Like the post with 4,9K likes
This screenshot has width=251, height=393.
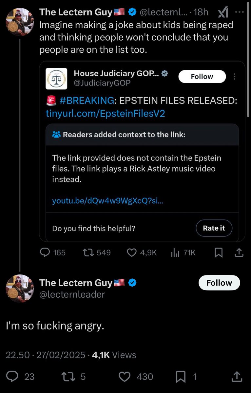click(132, 253)
